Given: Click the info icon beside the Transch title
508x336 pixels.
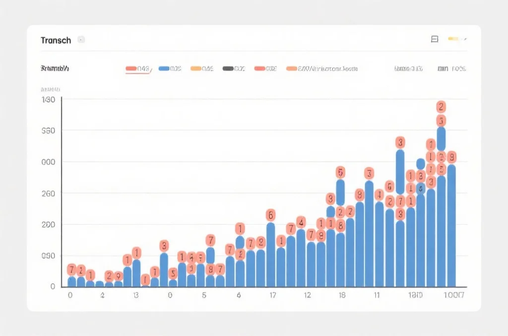Looking at the screenshot, I should click(81, 40).
